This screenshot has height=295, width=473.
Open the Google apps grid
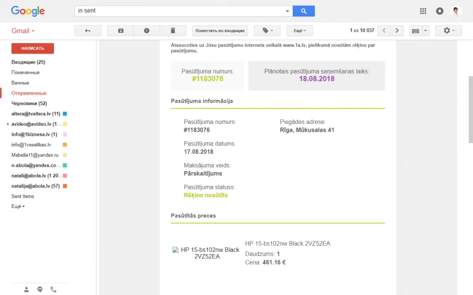coord(423,11)
